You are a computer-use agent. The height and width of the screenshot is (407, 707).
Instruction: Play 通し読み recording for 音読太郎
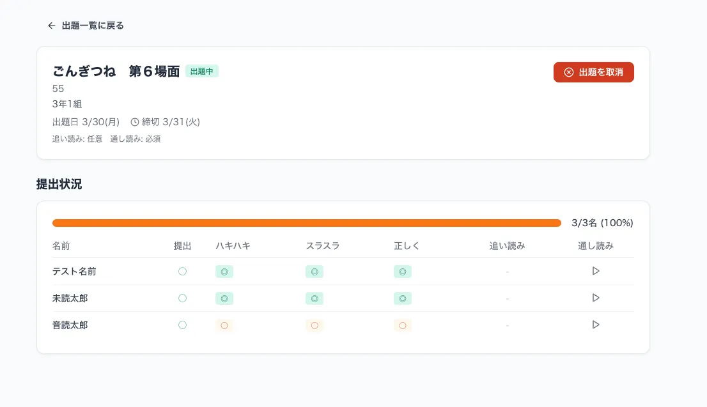click(596, 325)
